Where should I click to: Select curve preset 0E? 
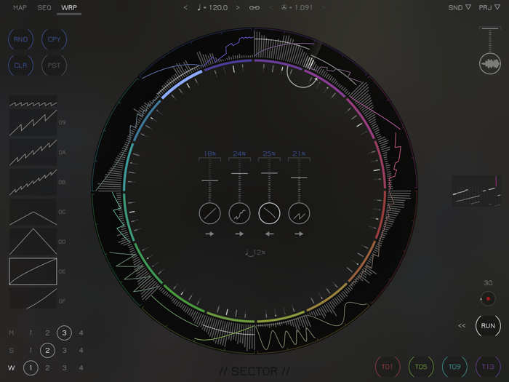pyautogui.click(x=33, y=271)
